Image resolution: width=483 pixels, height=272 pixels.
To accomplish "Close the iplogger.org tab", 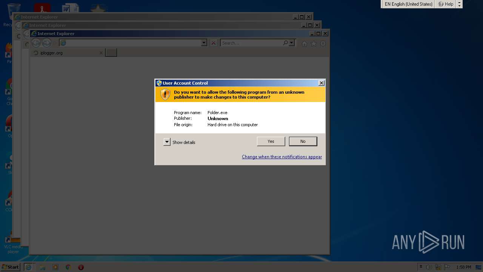I will tap(101, 53).
